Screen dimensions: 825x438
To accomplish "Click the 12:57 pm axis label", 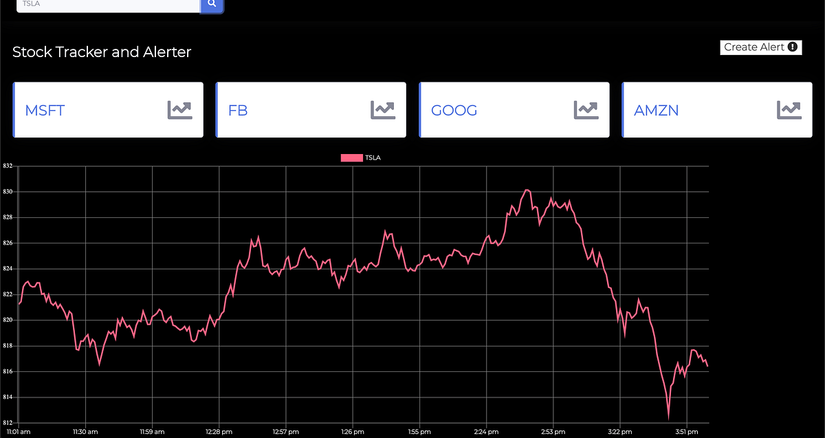I will pyautogui.click(x=285, y=432).
